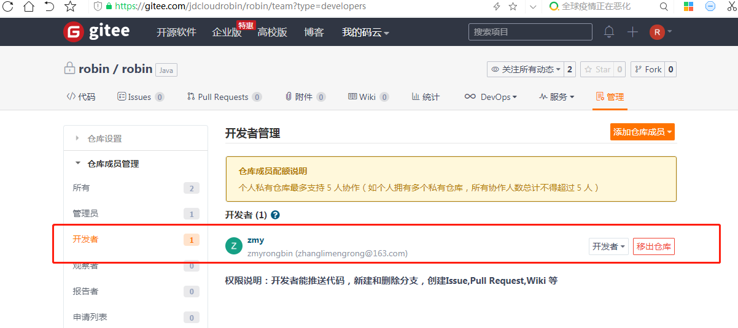Click the blue circle extension icon
The width and height of the screenshot is (738, 328).
710,7
